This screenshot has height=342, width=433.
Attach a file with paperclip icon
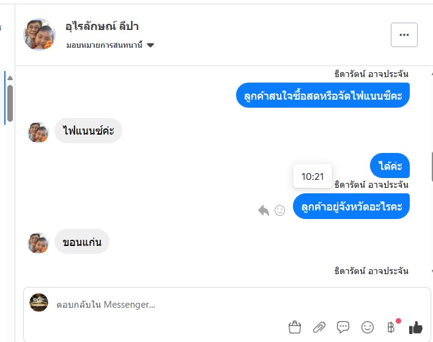tap(319, 327)
